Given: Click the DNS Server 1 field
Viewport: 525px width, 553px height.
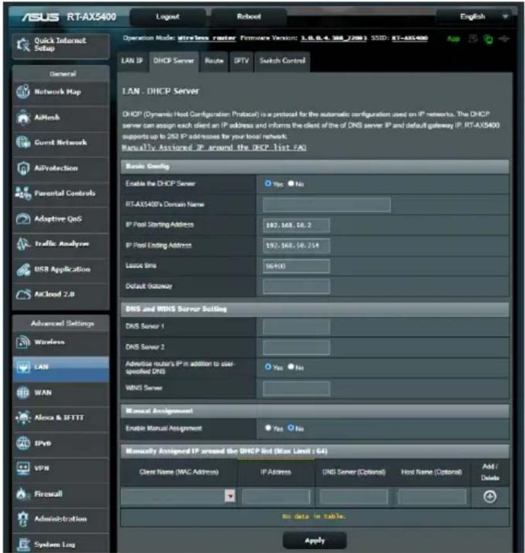Looking at the screenshot, I should click(x=296, y=327).
